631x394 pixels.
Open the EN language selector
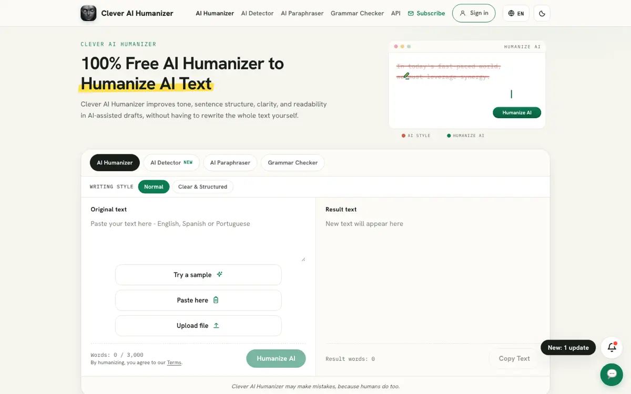click(x=516, y=13)
